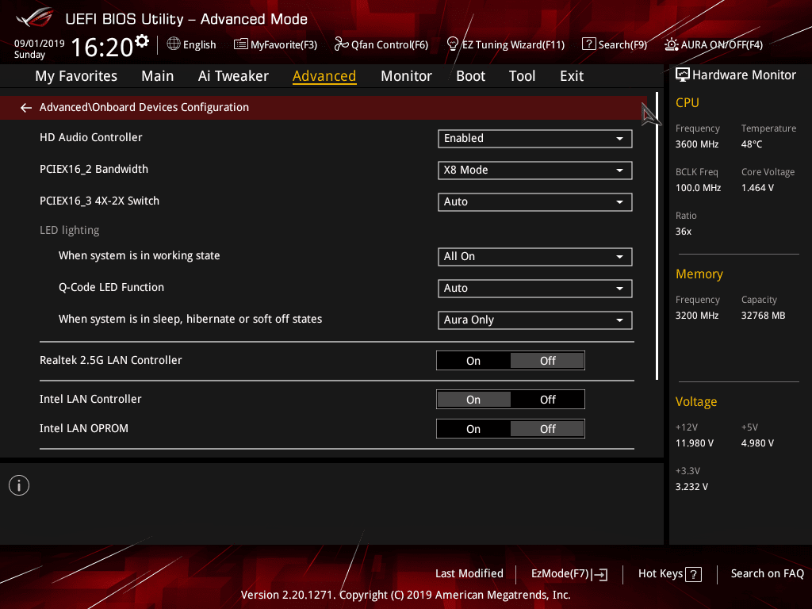Screen dimensions: 812x609
Task: Click Core Voltage value 1.464 V
Action: (757, 187)
